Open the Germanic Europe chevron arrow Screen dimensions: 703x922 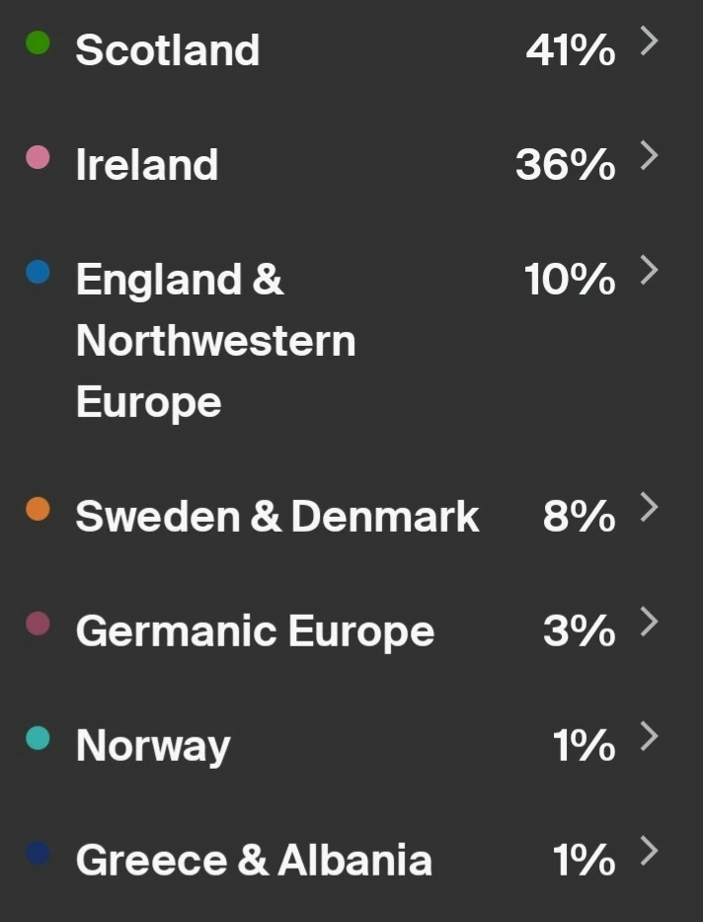click(649, 622)
